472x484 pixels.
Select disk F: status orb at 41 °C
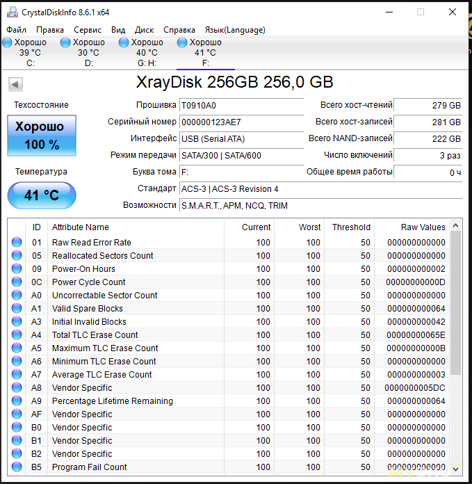182,42
